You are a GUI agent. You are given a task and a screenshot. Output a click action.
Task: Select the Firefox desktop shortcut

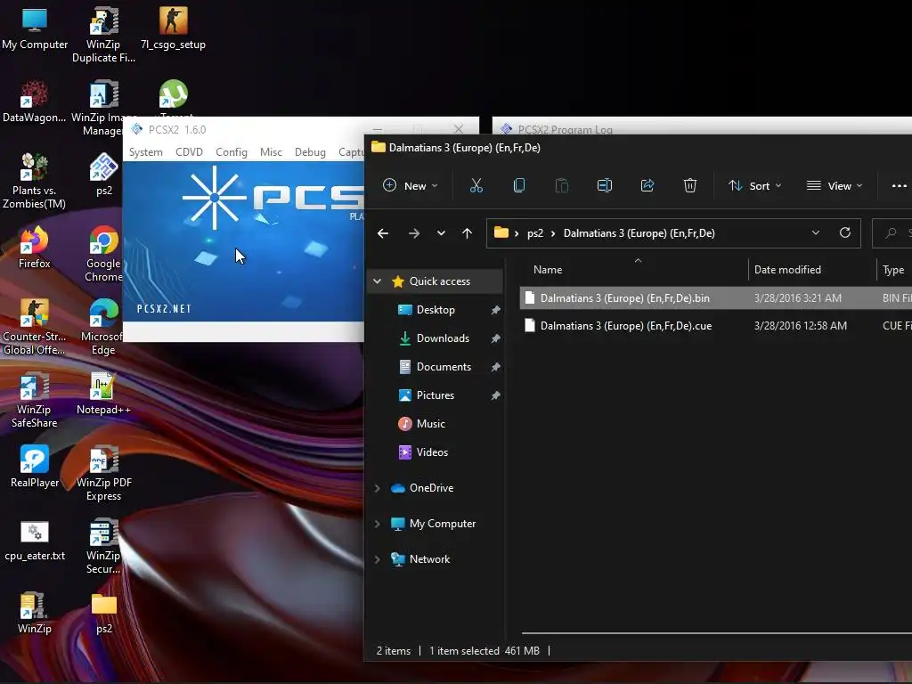(35, 248)
